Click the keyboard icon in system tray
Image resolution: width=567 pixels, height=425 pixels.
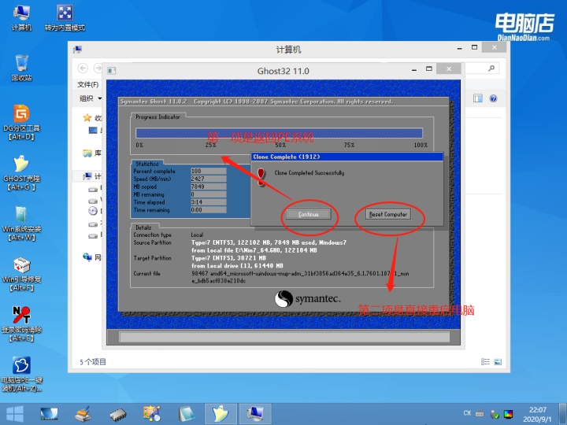click(480, 413)
